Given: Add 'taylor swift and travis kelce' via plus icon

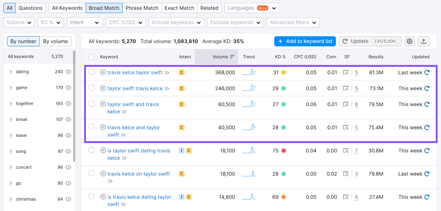Looking at the screenshot, I should (x=103, y=104).
